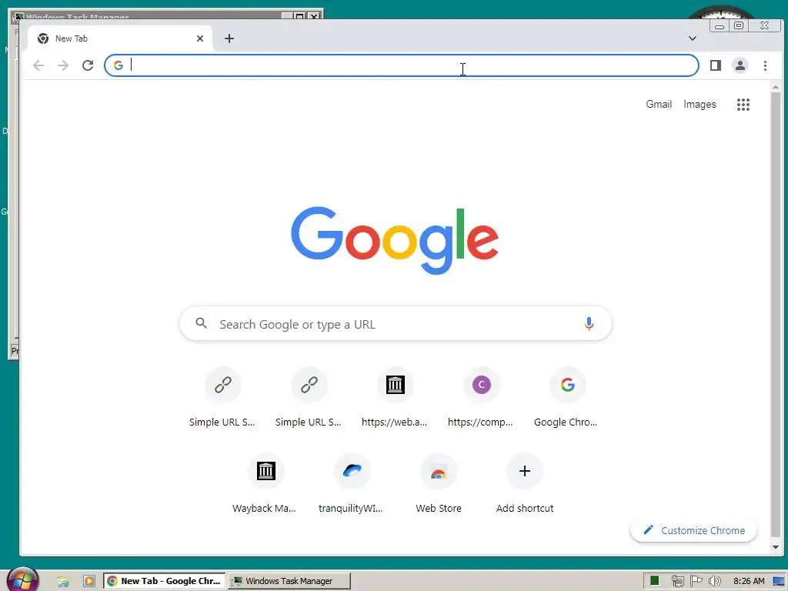Screen dimensions: 788x591
Task: Open the Google Chro... shortcut
Action: [567, 397]
